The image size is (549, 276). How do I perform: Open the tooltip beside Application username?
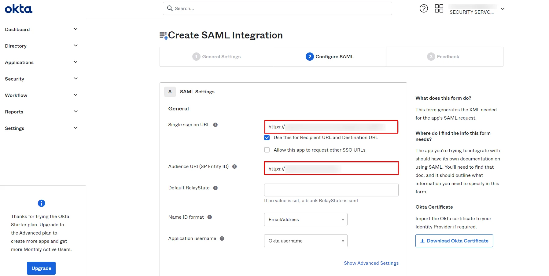[222, 238]
